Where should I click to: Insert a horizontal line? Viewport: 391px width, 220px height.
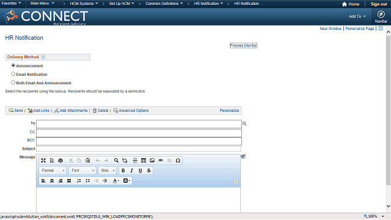tap(135, 160)
